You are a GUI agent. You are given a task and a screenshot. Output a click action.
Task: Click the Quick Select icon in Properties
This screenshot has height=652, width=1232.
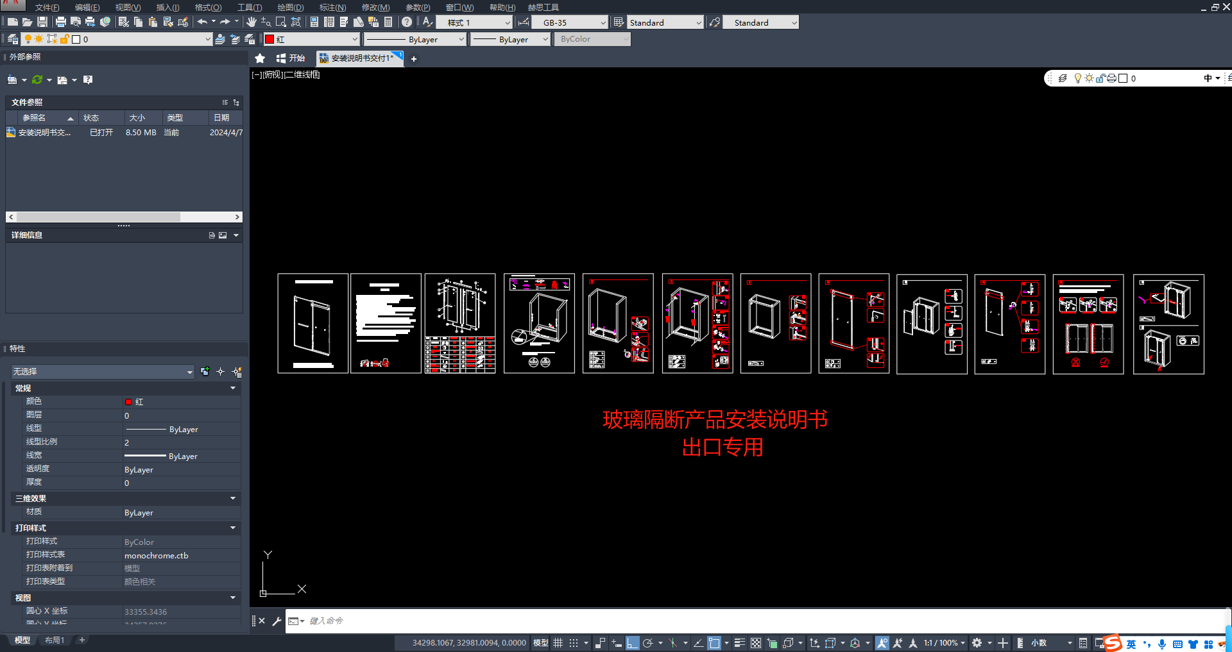coord(237,372)
